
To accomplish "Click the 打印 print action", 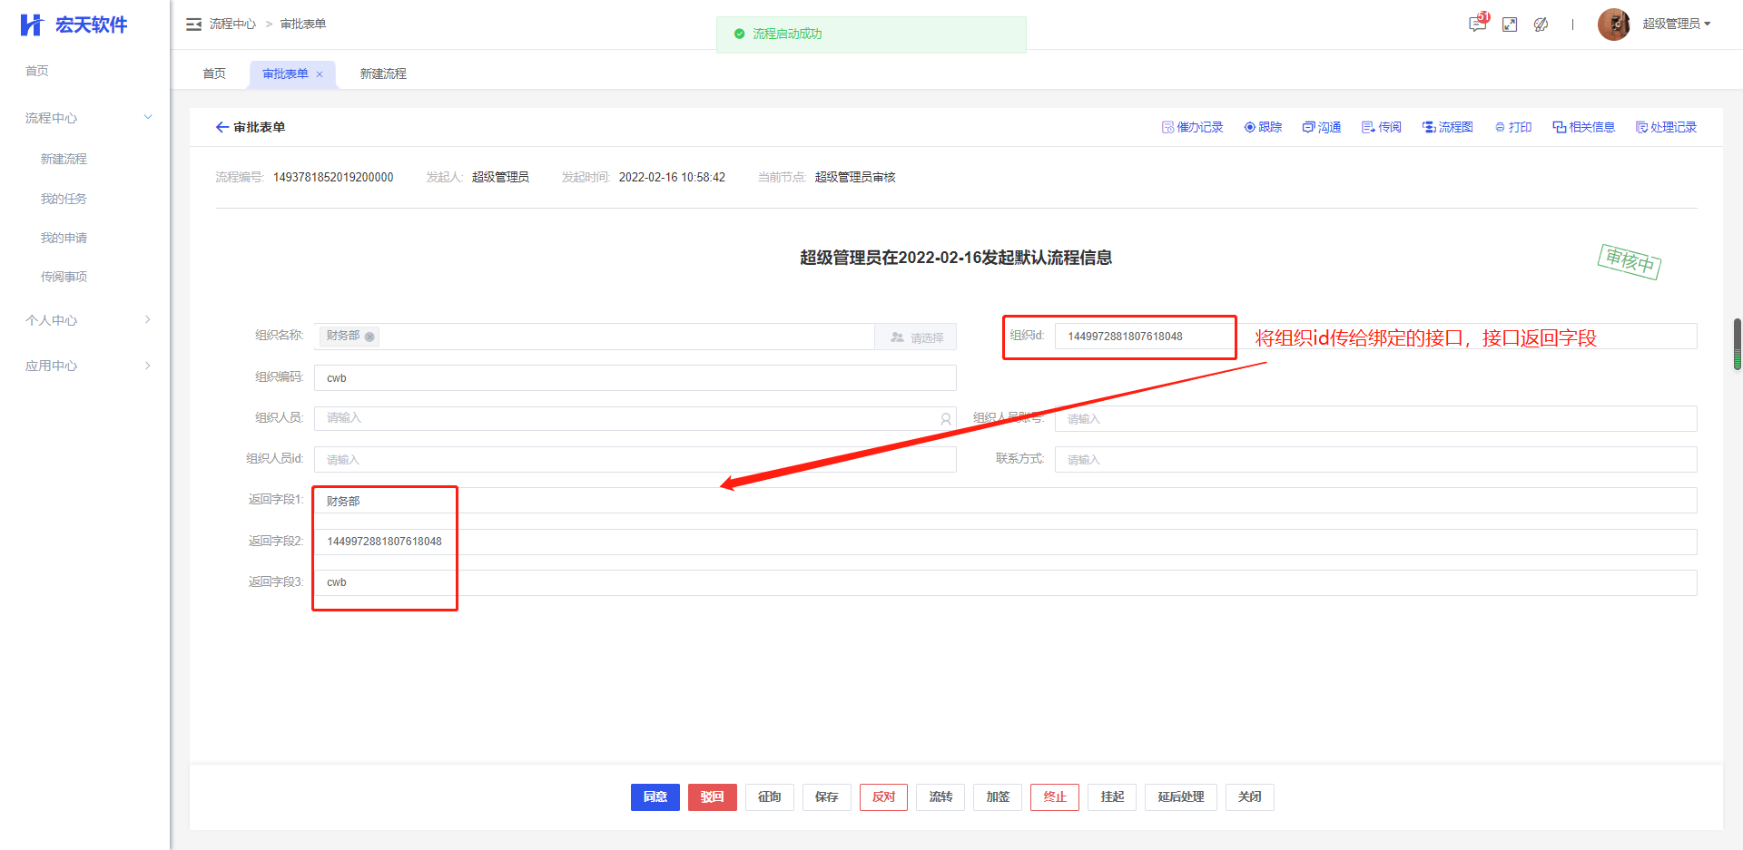I will point(1513,128).
